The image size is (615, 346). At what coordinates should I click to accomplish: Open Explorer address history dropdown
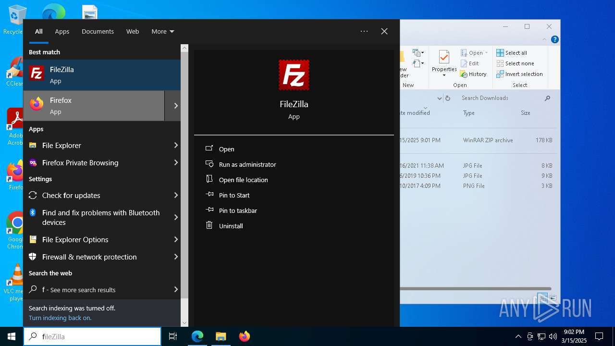[439, 98]
